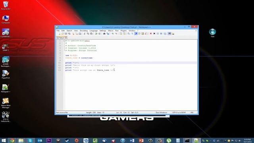Open the Window menu
This screenshot has width=254, height=143.
coord(132,31)
